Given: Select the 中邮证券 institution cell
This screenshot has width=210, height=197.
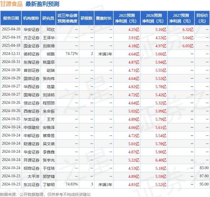Looking at the screenshot, I should (32, 136).
